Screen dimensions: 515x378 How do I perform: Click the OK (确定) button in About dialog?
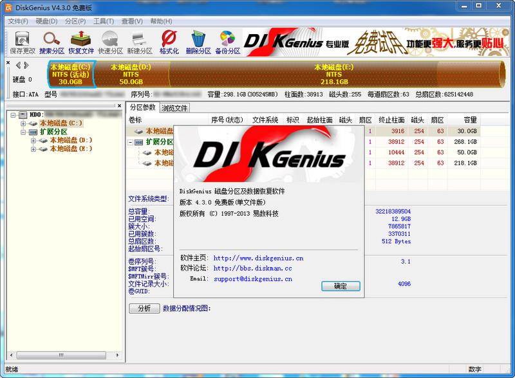click(341, 286)
